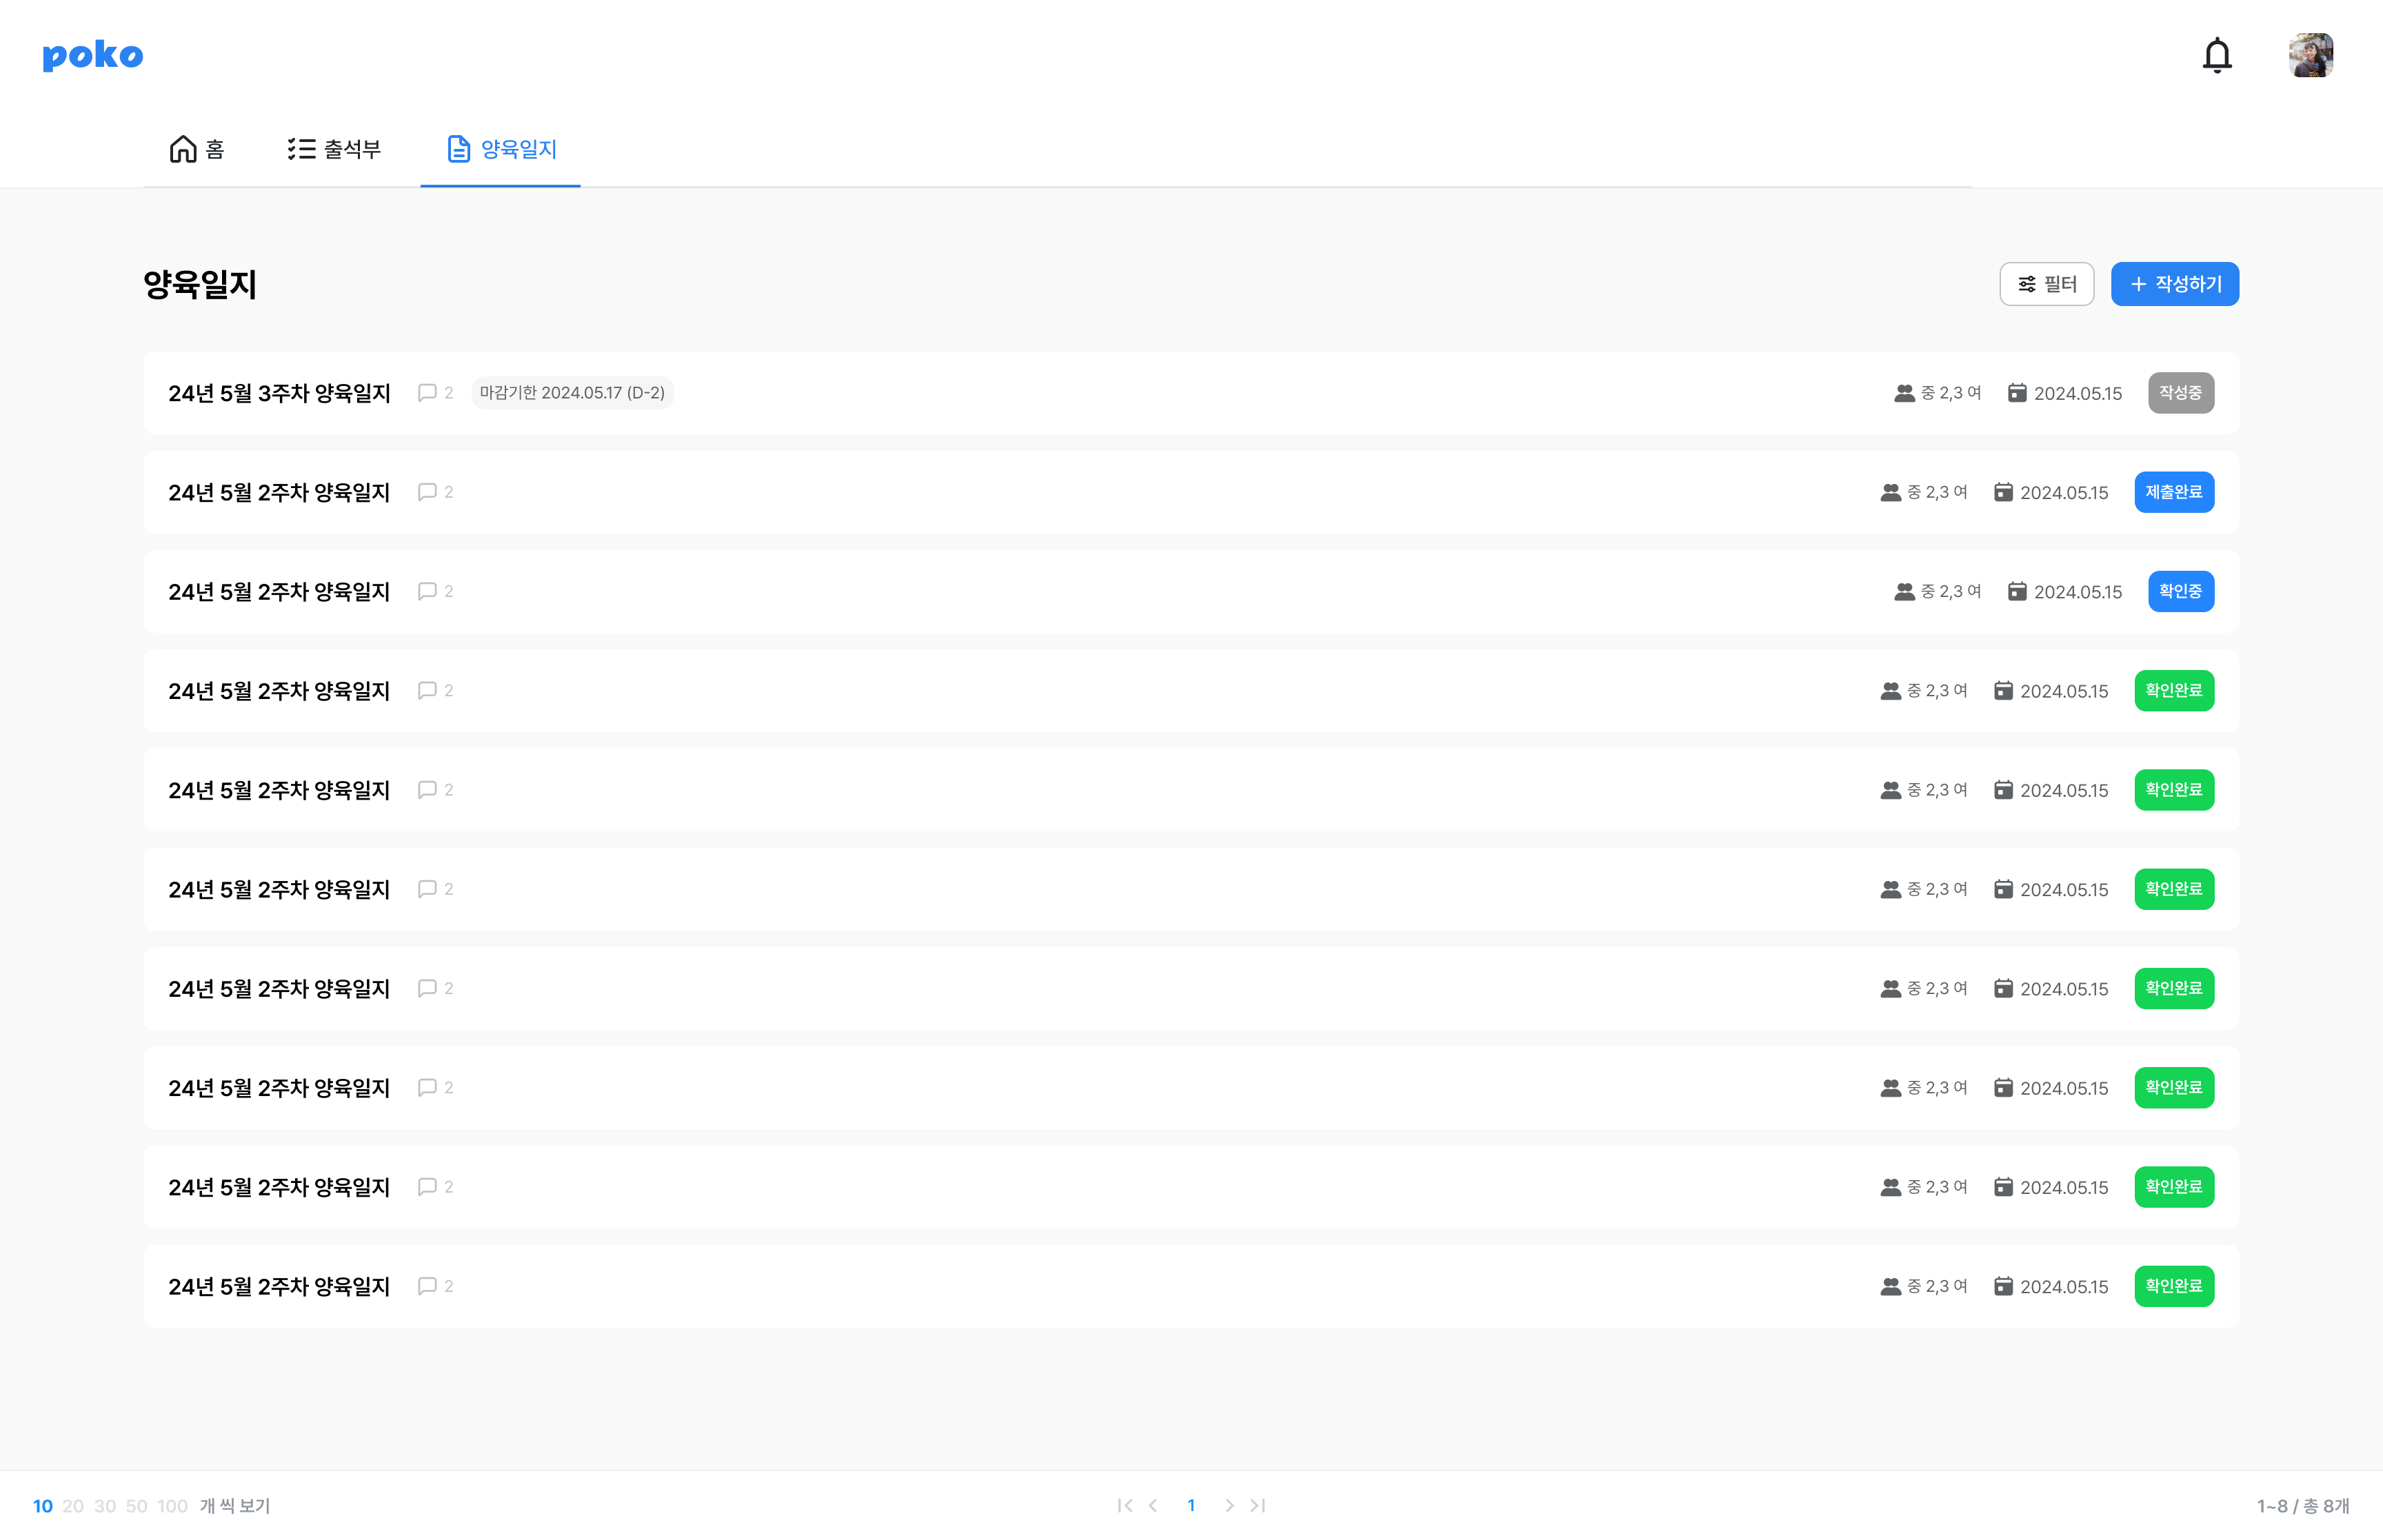2383x1540 pixels.
Task: Go to the 홈 tab
Action: 197,149
